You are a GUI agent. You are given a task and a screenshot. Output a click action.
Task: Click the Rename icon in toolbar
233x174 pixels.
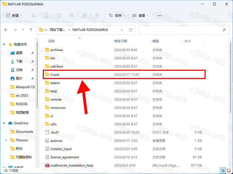point(72,15)
